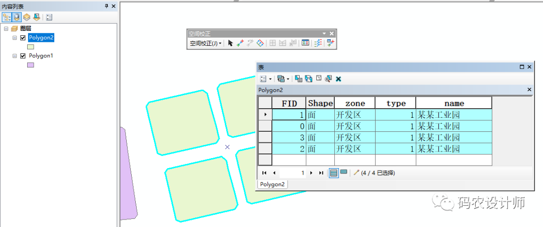Click List By Source icon

tap(17, 17)
